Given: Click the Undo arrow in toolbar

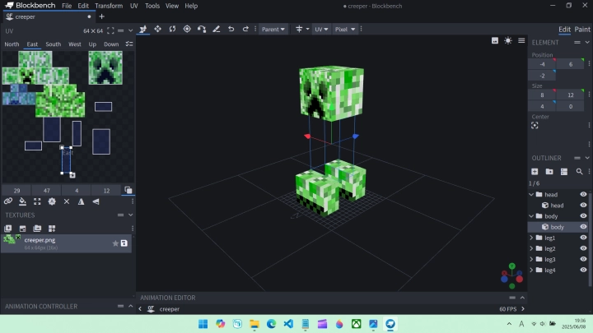Looking at the screenshot, I should [231, 29].
